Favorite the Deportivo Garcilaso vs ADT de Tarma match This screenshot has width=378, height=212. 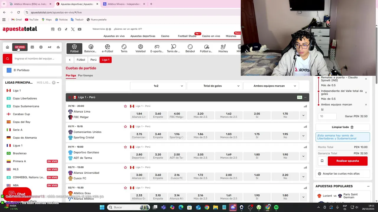point(126,147)
